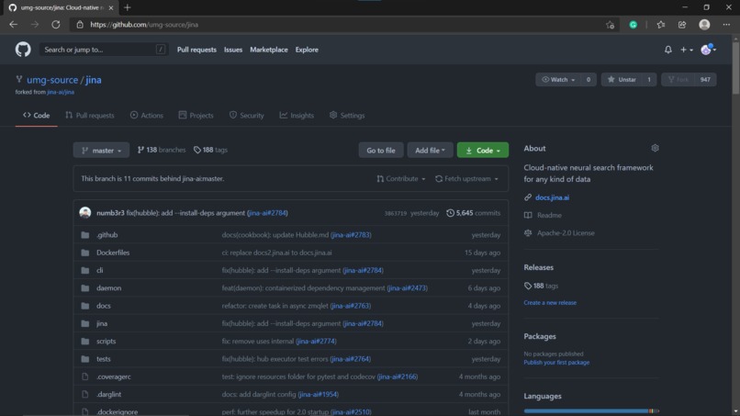Click the Go to file button
Screen dimensions: 740x416
(381, 151)
